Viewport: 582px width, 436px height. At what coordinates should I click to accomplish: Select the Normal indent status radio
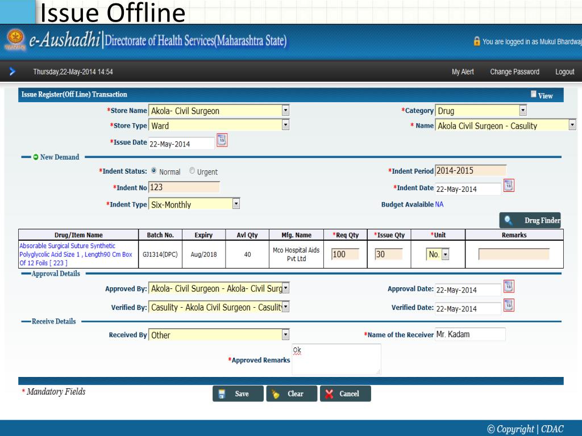[153, 170]
